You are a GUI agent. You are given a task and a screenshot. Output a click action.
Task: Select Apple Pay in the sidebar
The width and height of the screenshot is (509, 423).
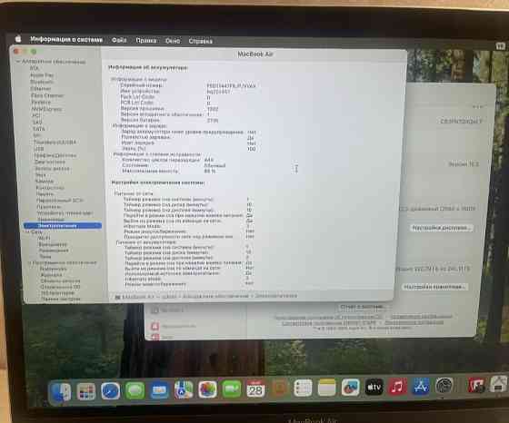[42, 74]
